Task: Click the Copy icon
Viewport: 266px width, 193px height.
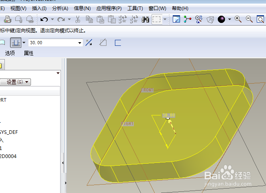Action: [89, 19]
